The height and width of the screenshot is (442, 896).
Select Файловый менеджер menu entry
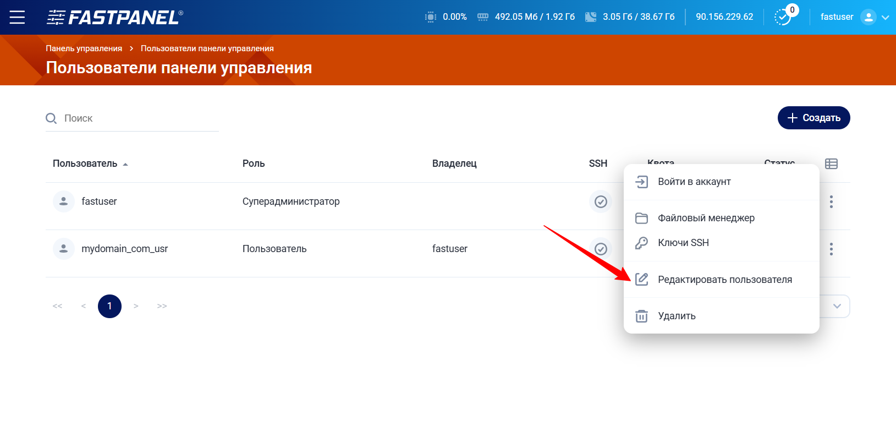pos(706,218)
